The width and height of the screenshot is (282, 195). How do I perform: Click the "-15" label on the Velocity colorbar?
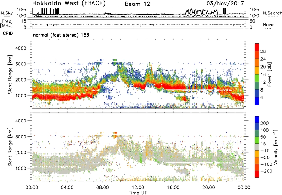pyautogui.click(x=265, y=151)
